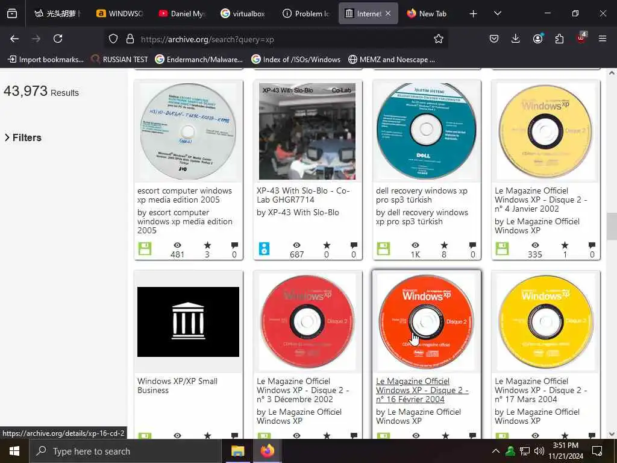Switch to the Problem lo tab
This screenshot has height=463, width=617.
click(305, 13)
